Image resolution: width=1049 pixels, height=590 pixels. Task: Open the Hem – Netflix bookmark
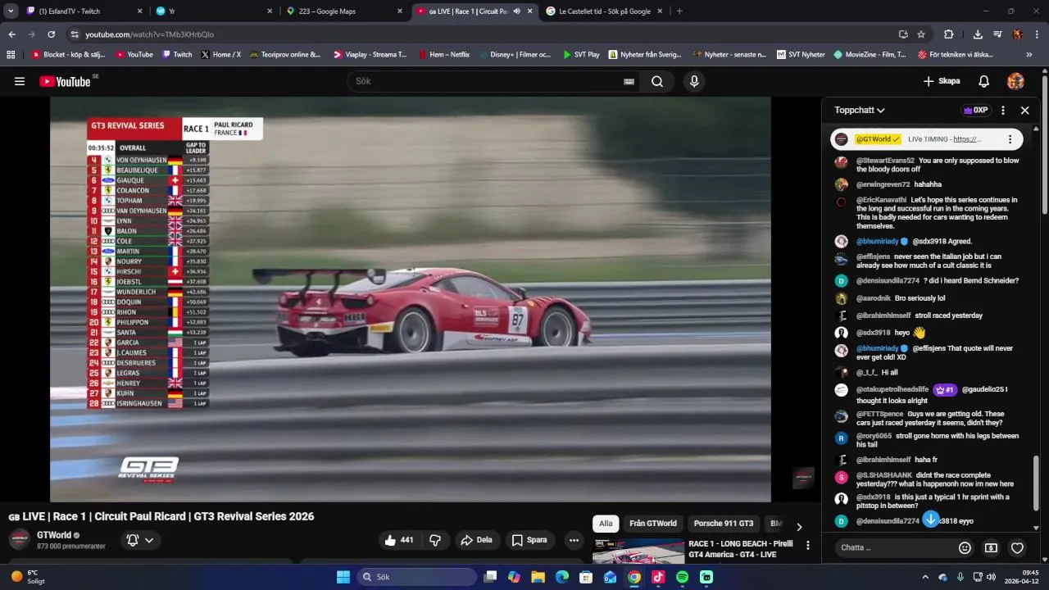pos(443,55)
